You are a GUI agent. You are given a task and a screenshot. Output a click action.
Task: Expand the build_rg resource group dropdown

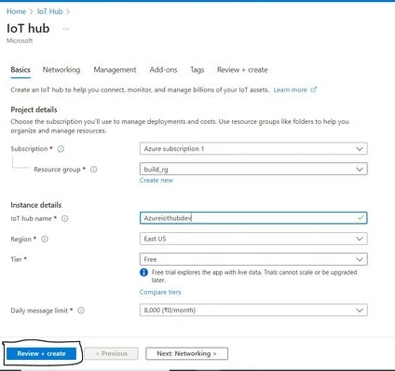tap(253, 169)
